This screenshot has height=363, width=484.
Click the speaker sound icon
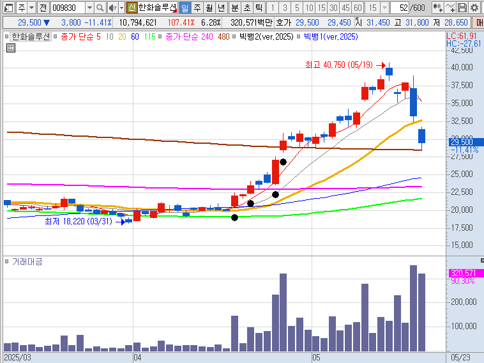point(112,8)
